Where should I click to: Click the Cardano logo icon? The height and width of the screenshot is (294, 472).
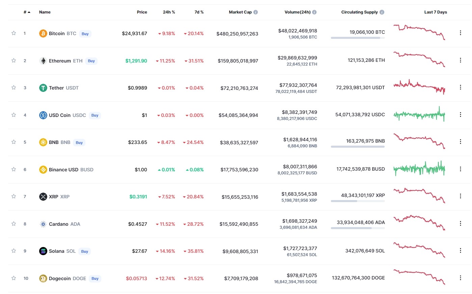(x=43, y=224)
